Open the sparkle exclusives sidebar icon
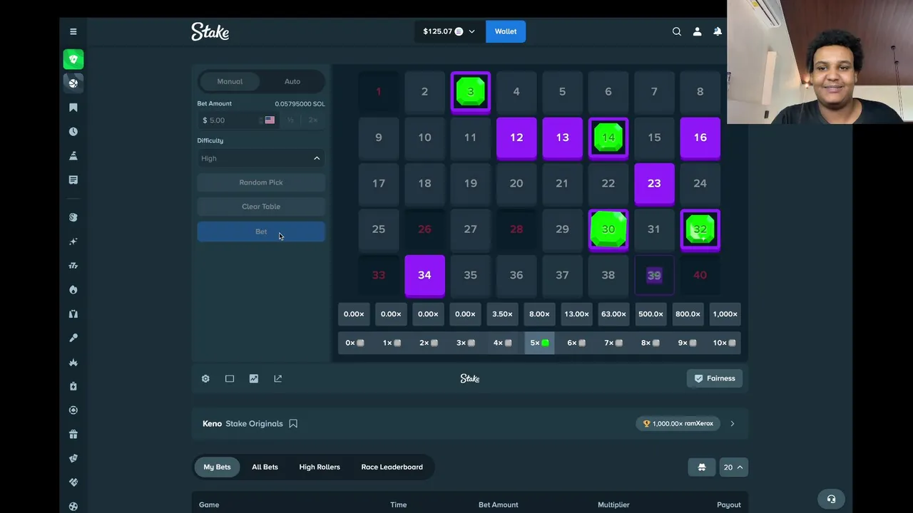913x513 pixels. click(73, 242)
